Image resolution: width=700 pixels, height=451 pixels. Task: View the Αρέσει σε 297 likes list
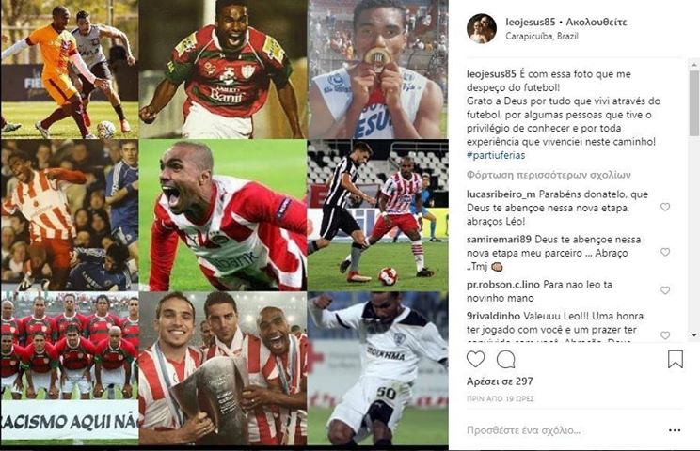click(x=500, y=381)
